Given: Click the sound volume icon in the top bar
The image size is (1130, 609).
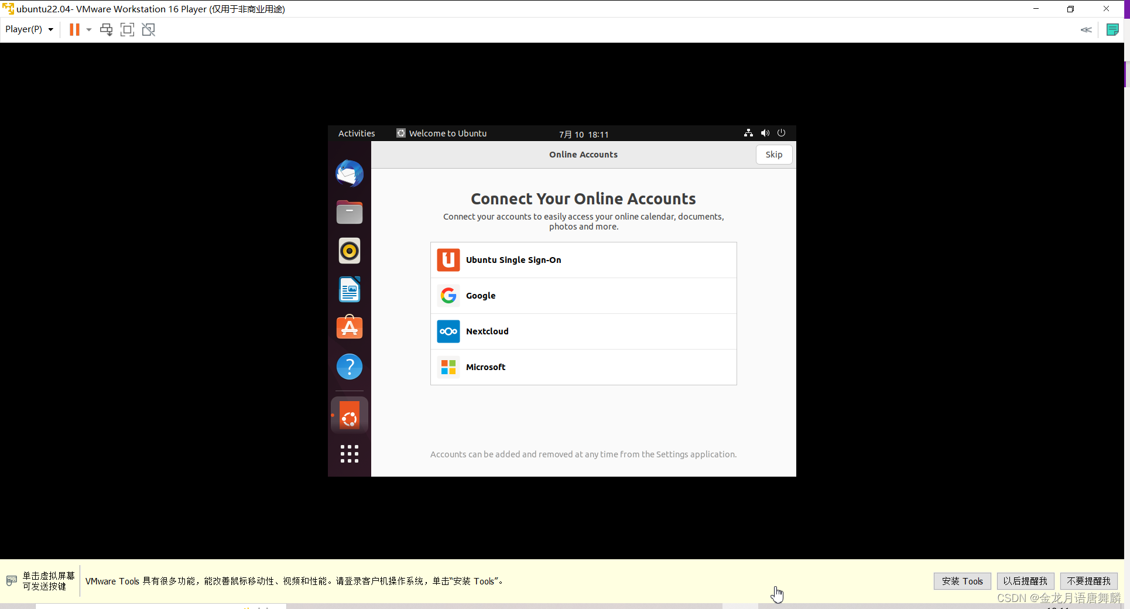Looking at the screenshot, I should pyautogui.click(x=765, y=133).
